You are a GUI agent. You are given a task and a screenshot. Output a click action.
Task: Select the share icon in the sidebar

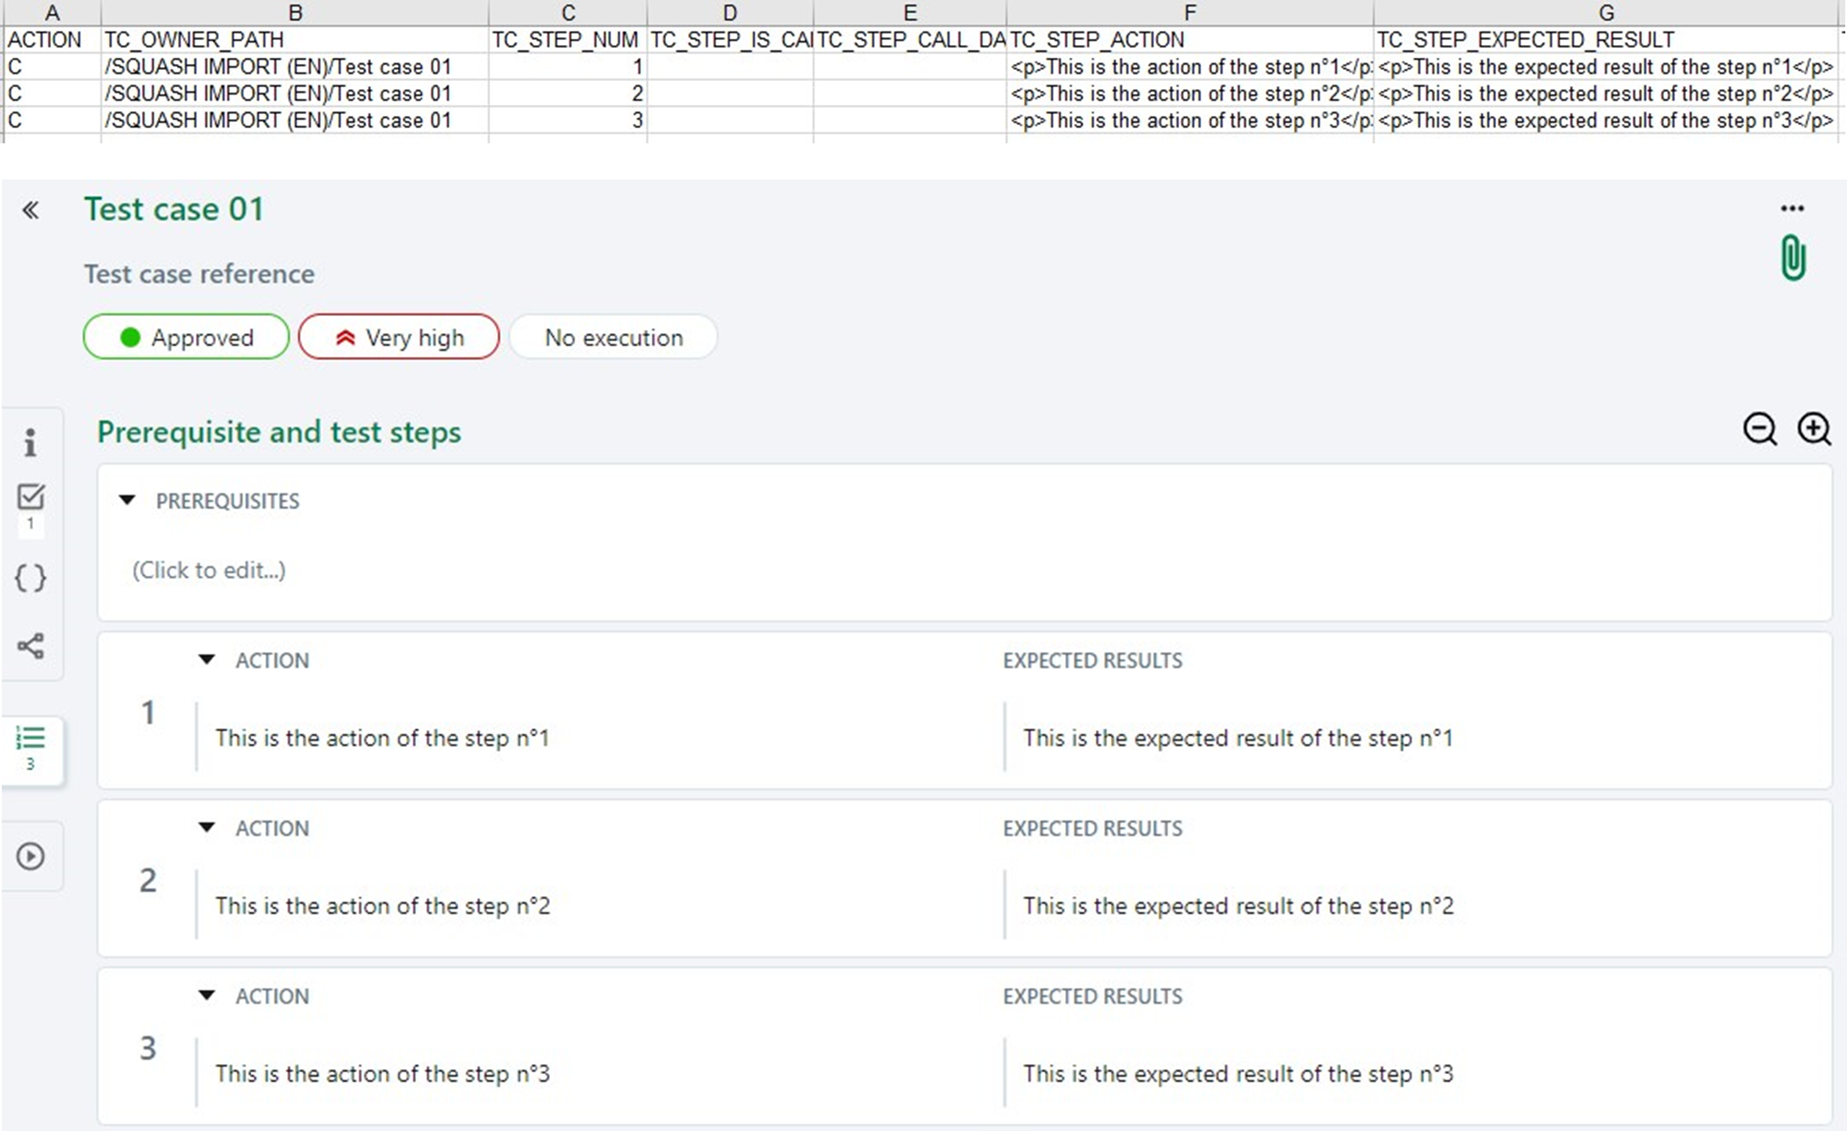[x=31, y=645]
